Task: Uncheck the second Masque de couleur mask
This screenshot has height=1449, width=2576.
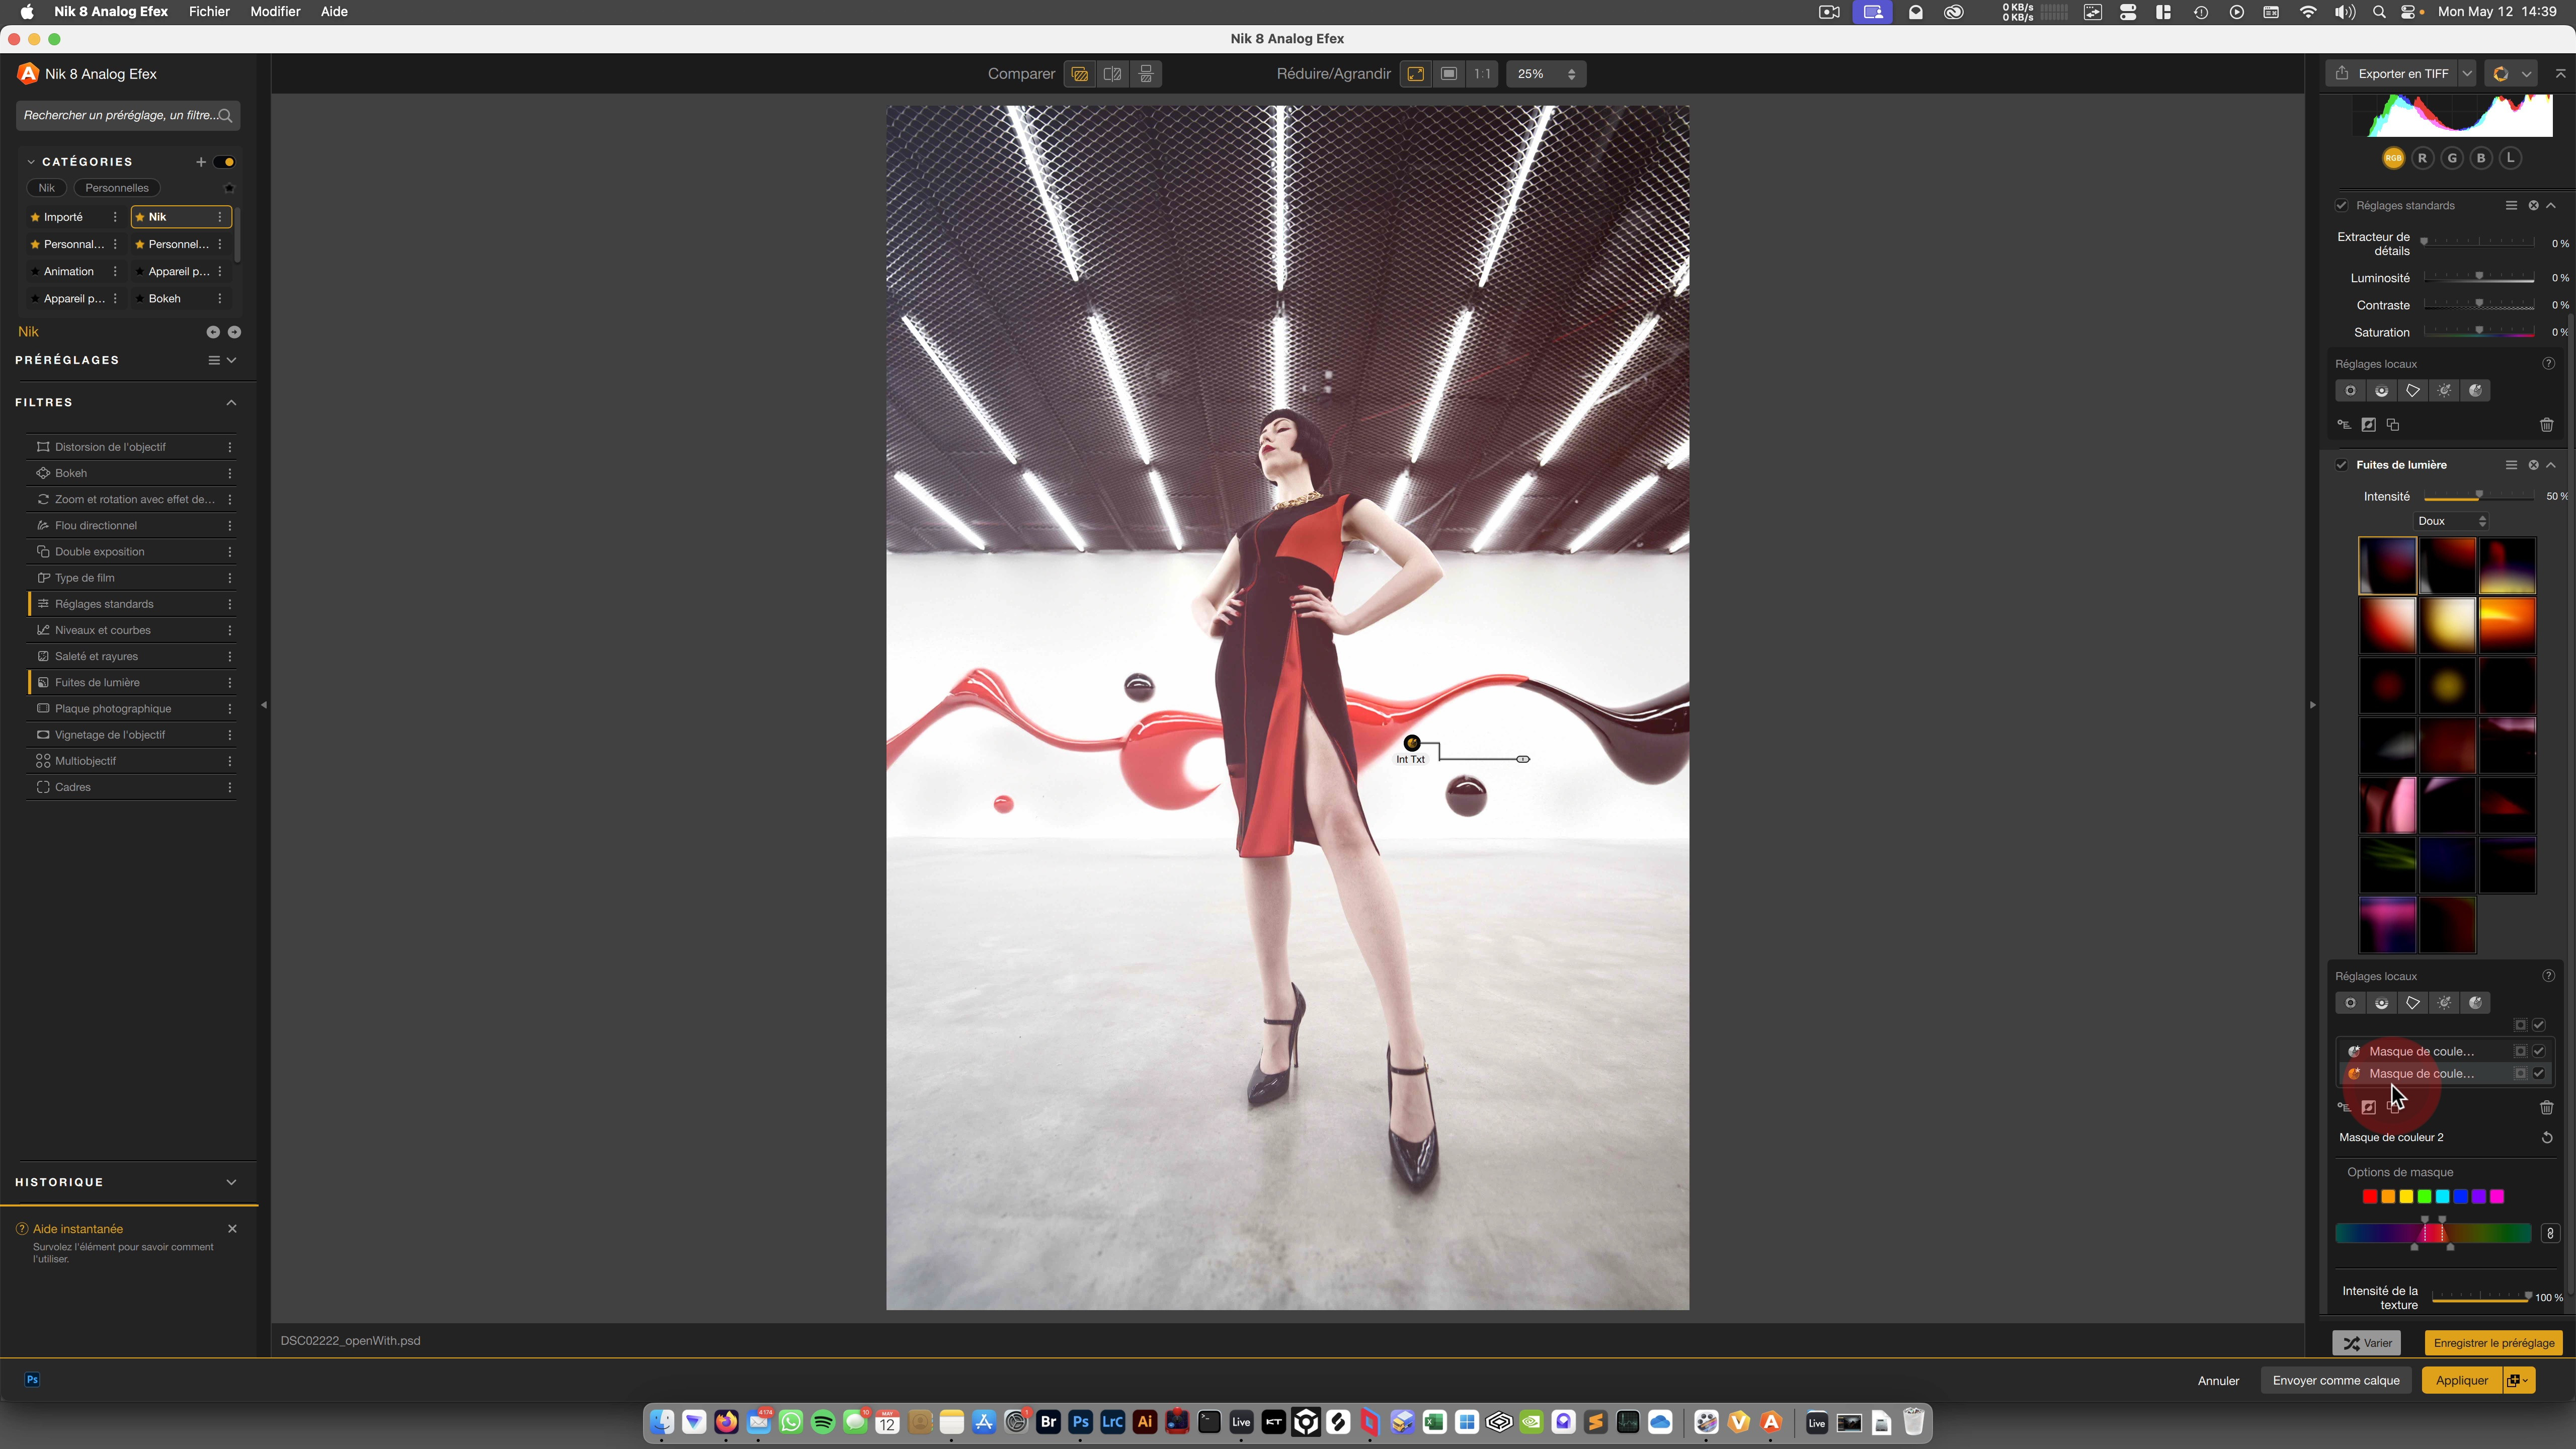Action: click(2538, 1073)
